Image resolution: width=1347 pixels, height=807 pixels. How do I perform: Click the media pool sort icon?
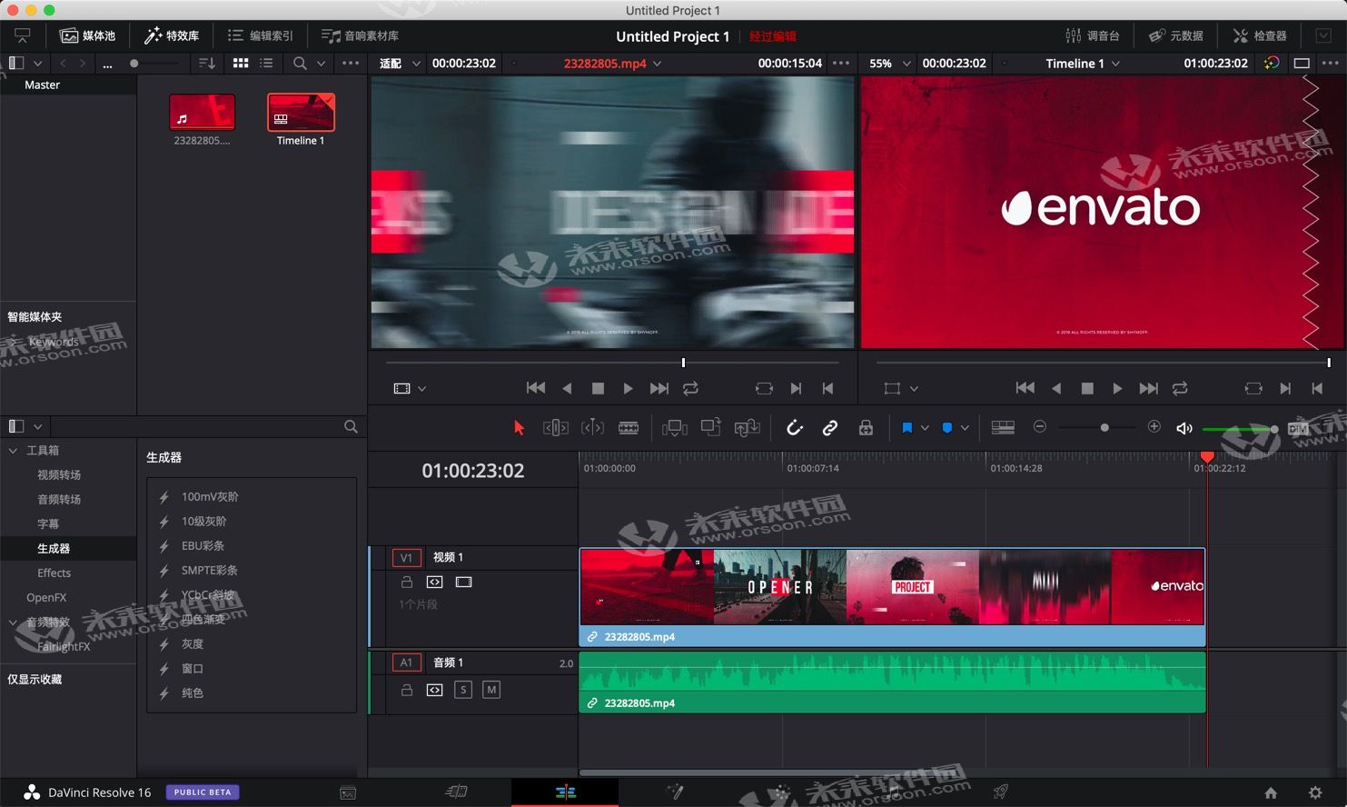pos(207,64)
